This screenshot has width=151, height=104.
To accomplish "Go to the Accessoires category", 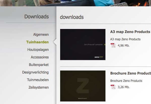I will tap(40, 57).
